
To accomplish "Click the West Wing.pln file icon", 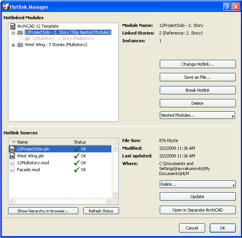I will (12, 156).
